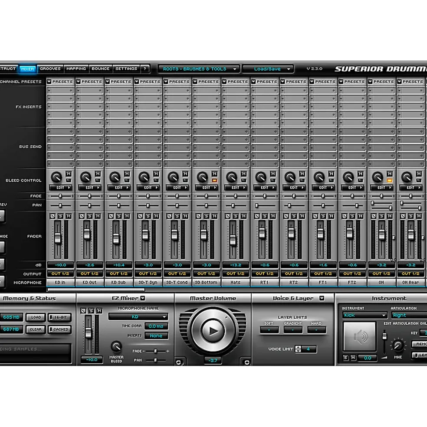Switch to the Grooves tab
Image resolution: width=427 pixels, height=427 pixels.
click(x=50, y=68)
